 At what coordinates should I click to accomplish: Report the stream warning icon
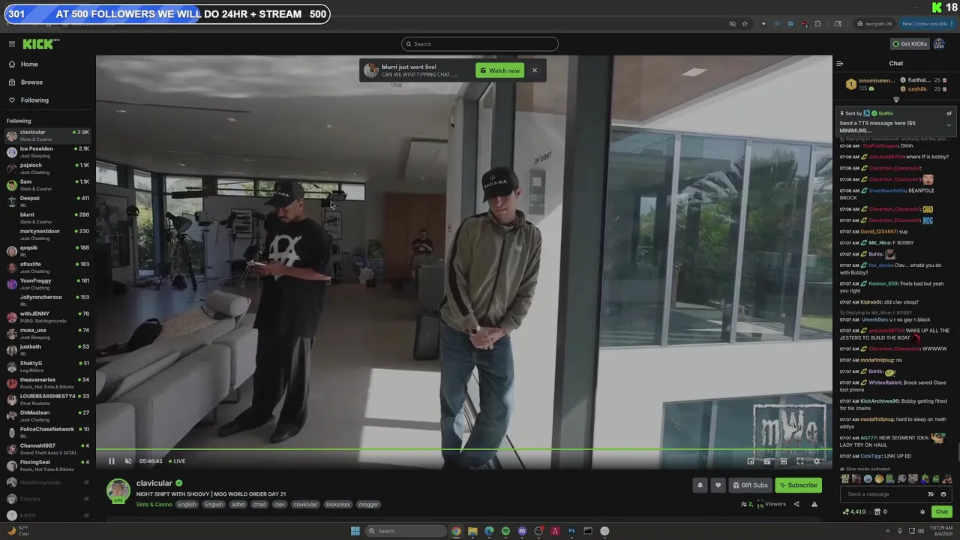(814, 505)
